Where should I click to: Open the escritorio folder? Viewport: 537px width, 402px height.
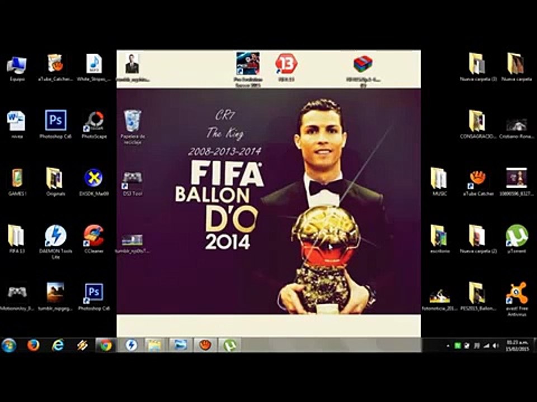439,236
